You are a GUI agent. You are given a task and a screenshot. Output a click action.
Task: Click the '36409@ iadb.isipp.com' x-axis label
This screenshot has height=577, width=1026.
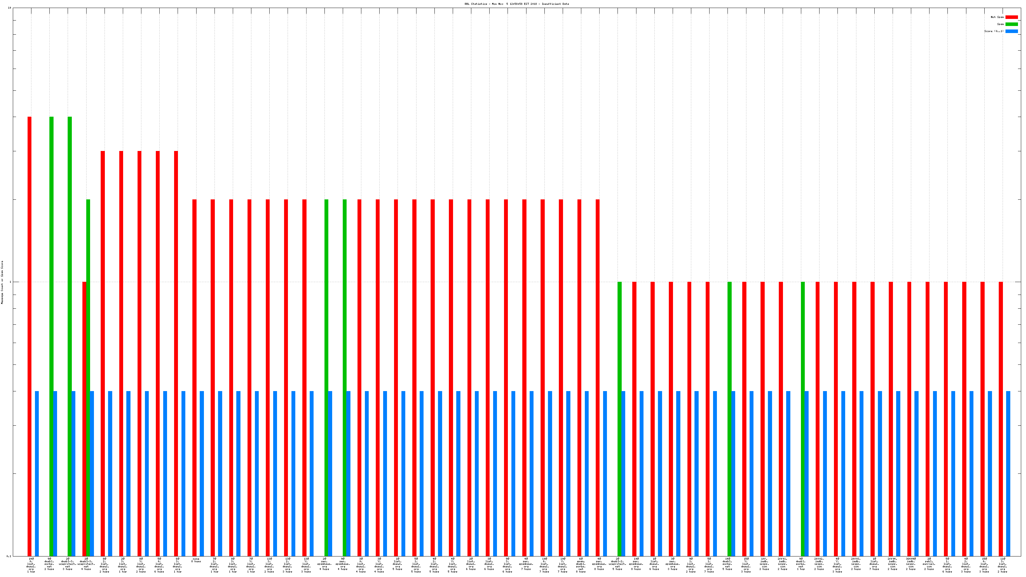point(911,564)
